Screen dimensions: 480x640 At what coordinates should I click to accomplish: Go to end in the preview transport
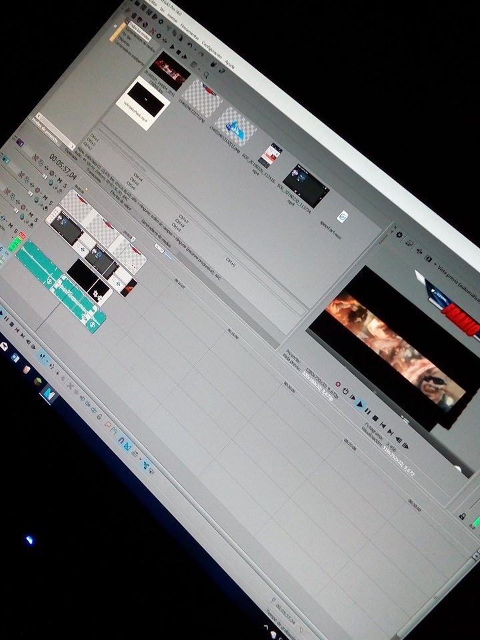390,432
